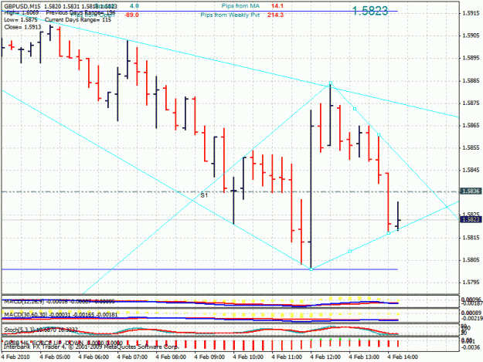Select the descending trendline end handle near 1.5861
This screenshot has height=362, width=483.
click(379, 135)
